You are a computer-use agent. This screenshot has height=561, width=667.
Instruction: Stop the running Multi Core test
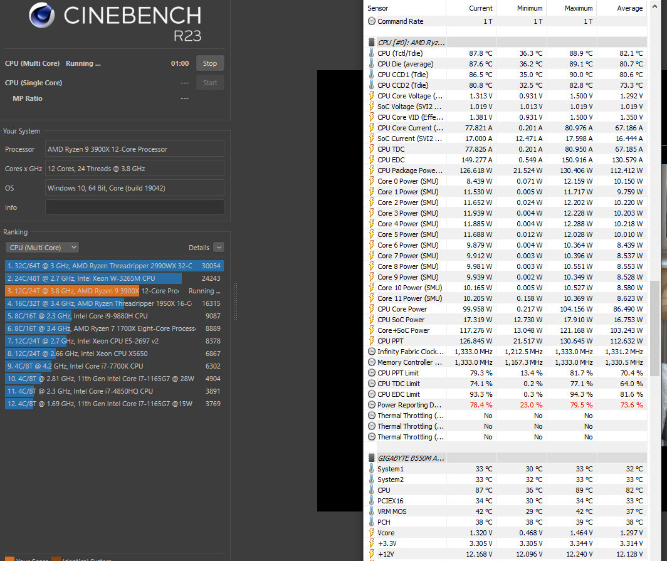tap(210, 63)
